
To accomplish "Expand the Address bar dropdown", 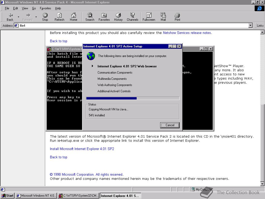I will point(250,25).
